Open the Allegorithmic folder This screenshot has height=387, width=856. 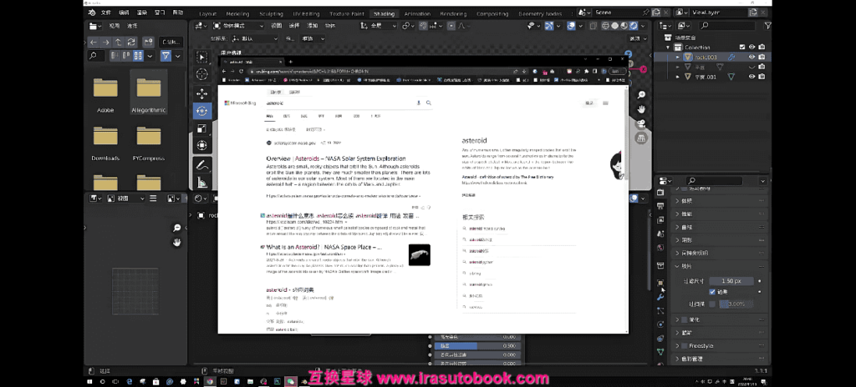coord(149,92)
